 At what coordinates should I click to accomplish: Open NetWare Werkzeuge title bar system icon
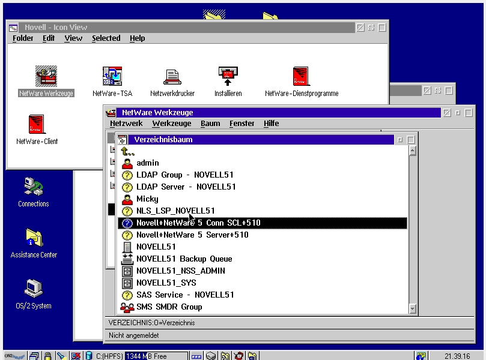coord(111,113)
